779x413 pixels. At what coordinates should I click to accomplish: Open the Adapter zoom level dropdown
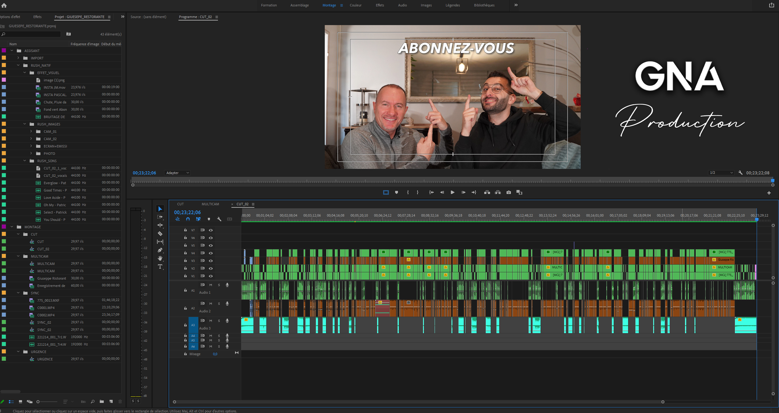click(178, 173)
